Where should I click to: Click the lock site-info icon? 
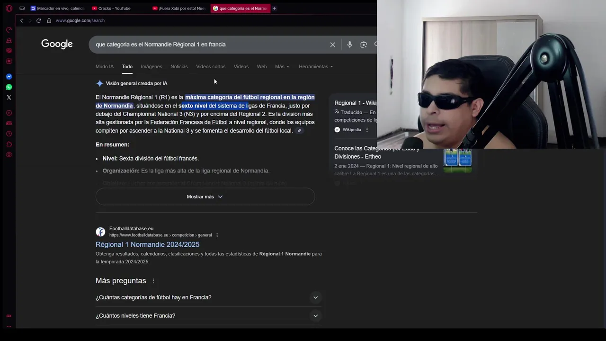[x=49, y=20]
